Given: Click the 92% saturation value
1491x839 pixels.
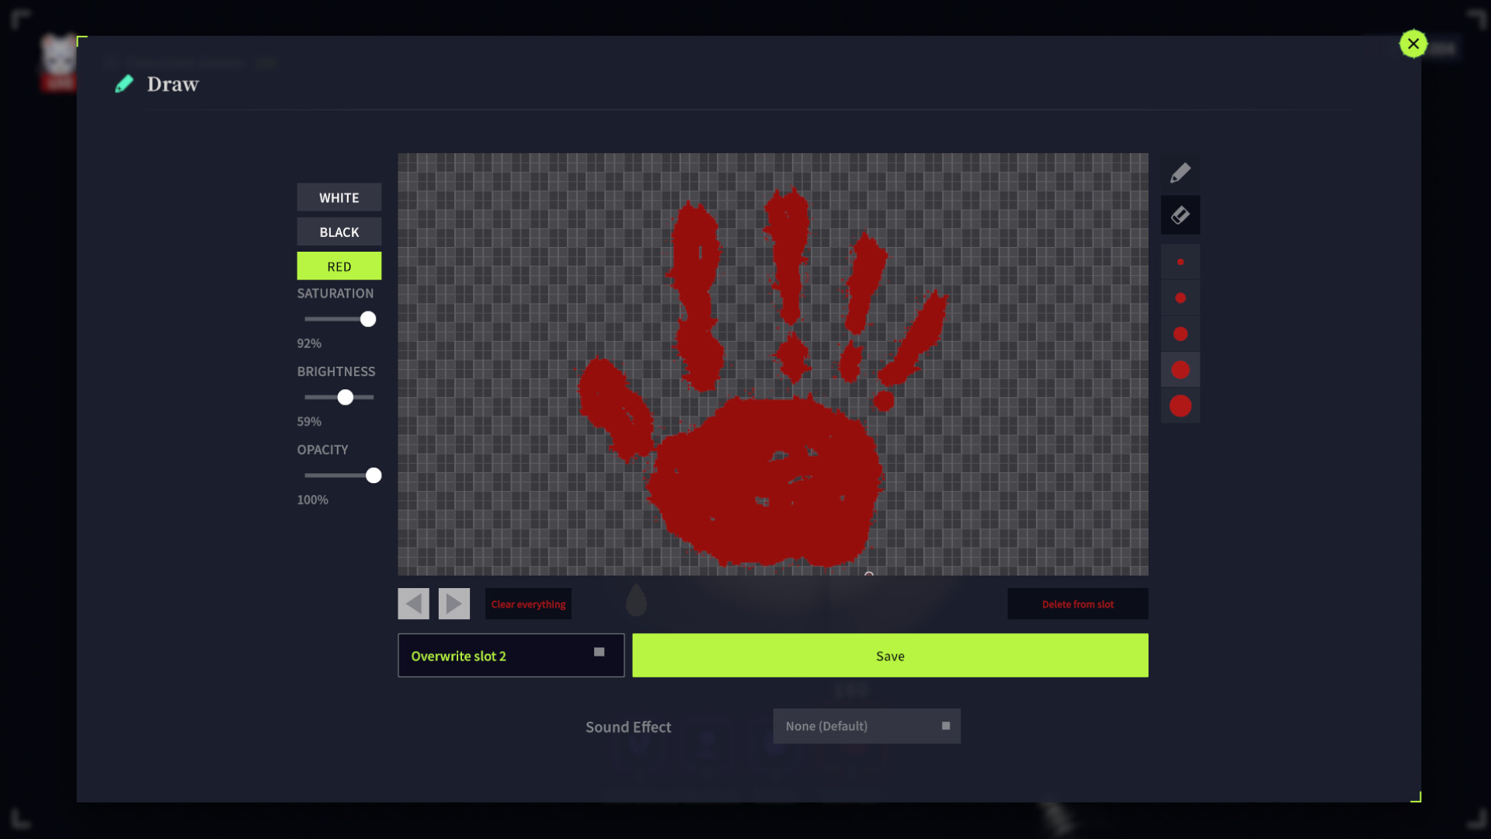Looking at the screenshot, I should tap(309, 343).
